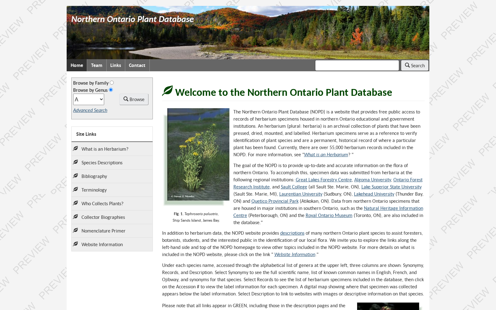The width and height of the screenshot is (496, 310).
Task: Visit Sault College link
Action: tap(294, 187)
